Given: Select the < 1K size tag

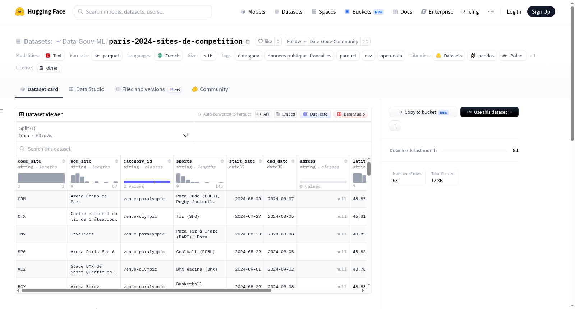Looking at the screenshot, I should (208, 56).
